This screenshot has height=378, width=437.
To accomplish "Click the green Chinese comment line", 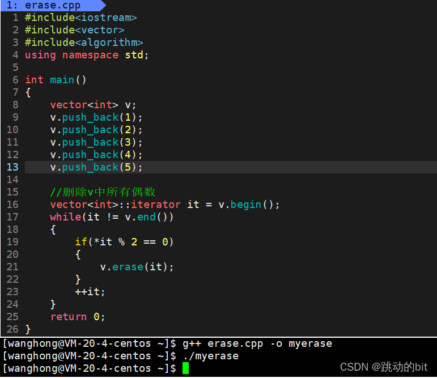I will tap(103, 192).
